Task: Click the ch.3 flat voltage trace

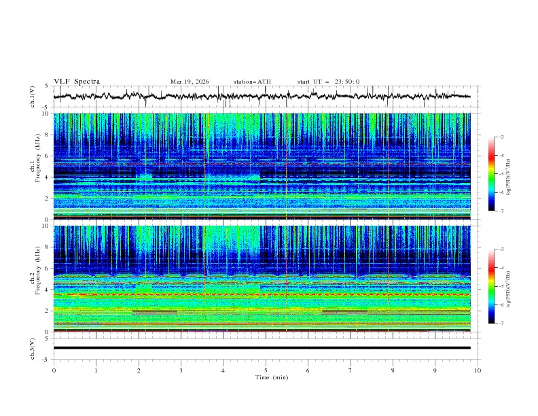Action: pyautogui.click(x=262, y=348)
